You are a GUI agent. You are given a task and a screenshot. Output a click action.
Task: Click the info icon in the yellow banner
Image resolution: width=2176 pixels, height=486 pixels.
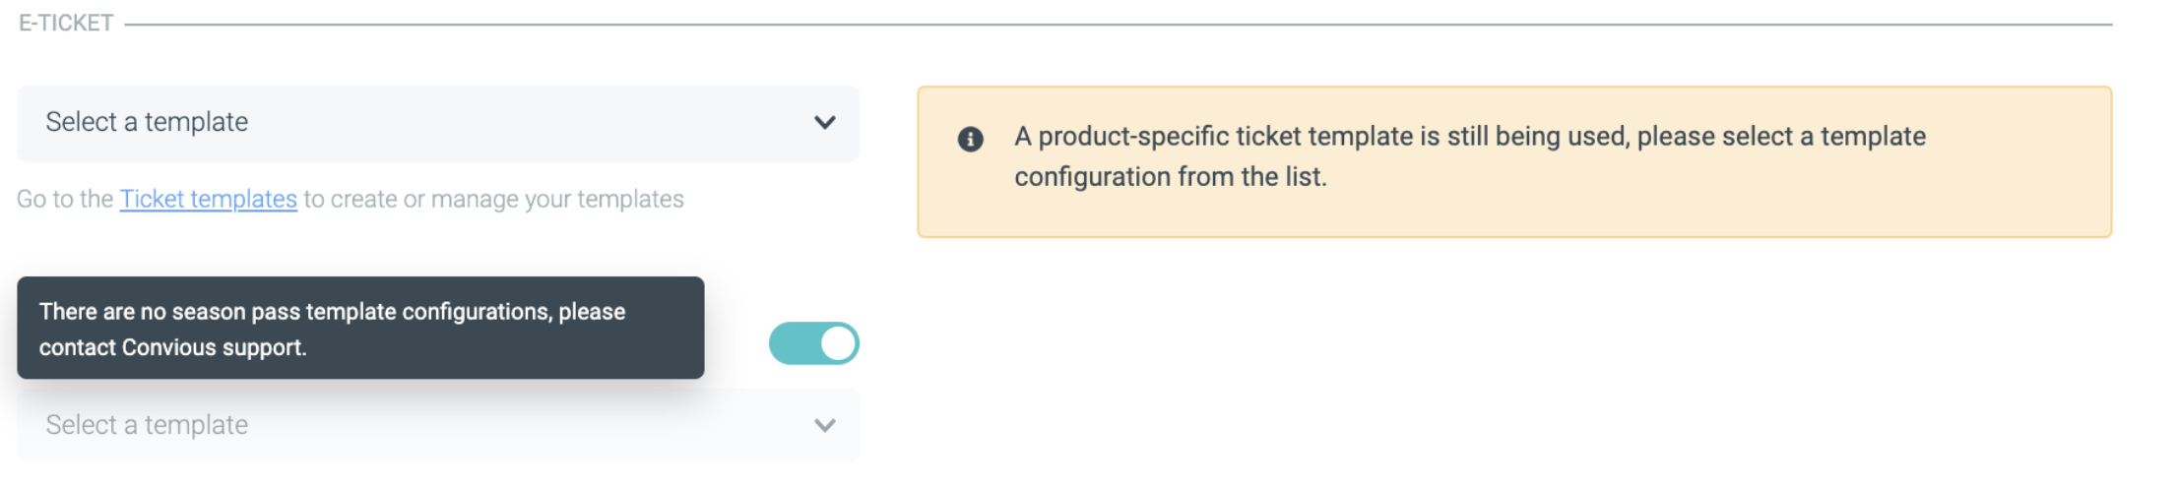point(970,139)
